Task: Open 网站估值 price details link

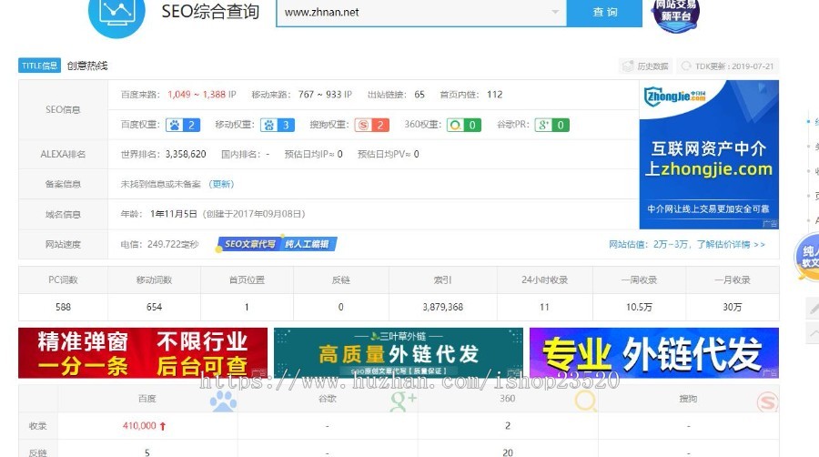Action: [687, 244]
